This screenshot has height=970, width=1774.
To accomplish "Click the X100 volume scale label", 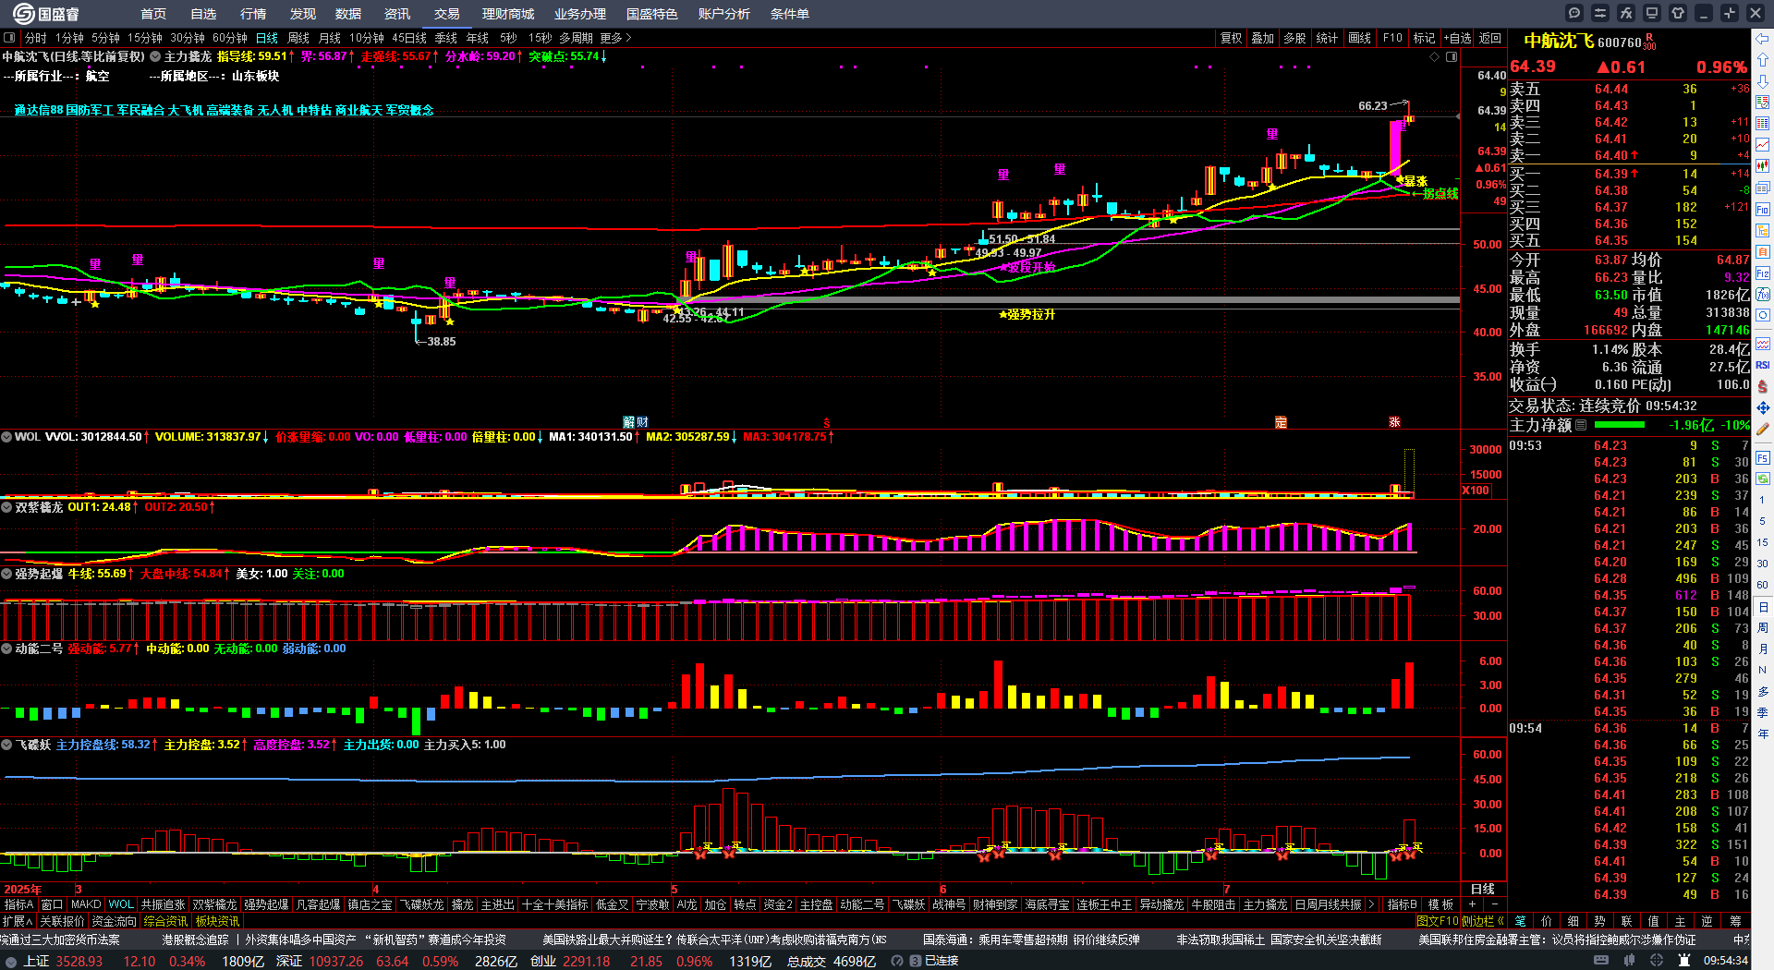I will 1476,491.
